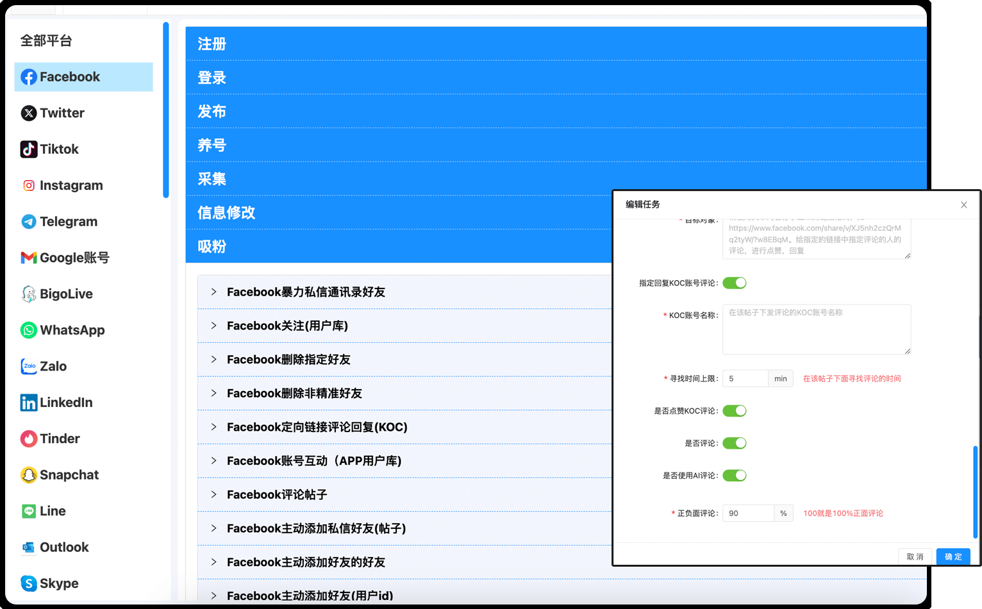Disable the 是否使用AI评论 switch
Screen dimensions: 982x609
tap(735, 476)
